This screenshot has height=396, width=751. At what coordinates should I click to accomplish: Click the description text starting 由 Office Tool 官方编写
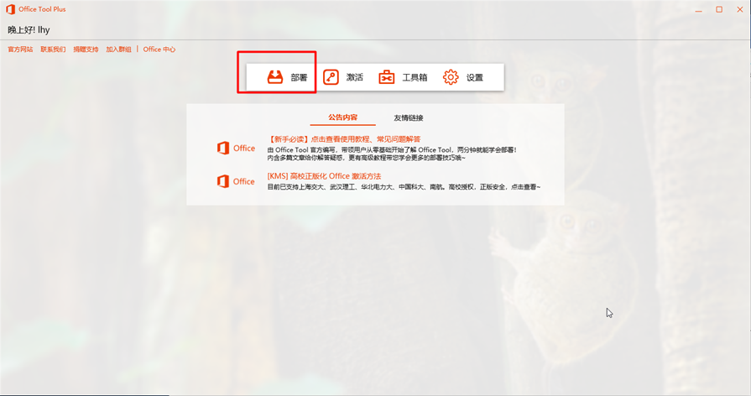pos(392,149)
